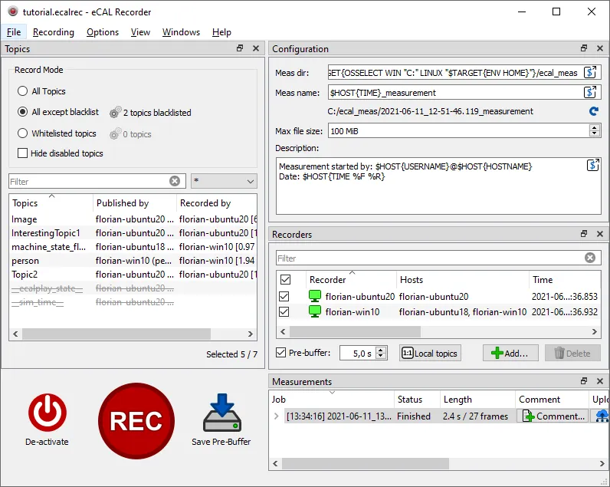Expand the finished measurement job row
610x487 pixels.
(277, 416)
